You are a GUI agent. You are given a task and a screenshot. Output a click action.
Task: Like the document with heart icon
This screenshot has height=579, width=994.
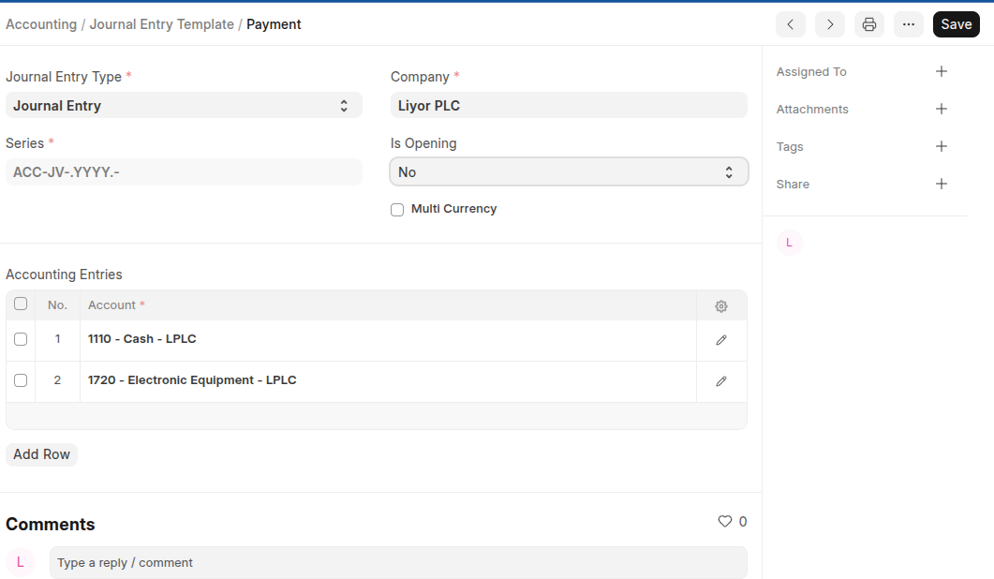tap(724, 522)
